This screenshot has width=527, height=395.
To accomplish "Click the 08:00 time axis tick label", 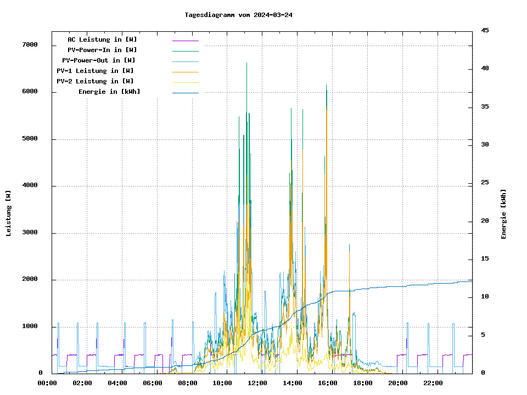I will [x=188, y=383].
